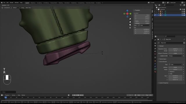Screen dimensions: 186x104
Task: Expand object B in outliner
Action: coord(159,13)
